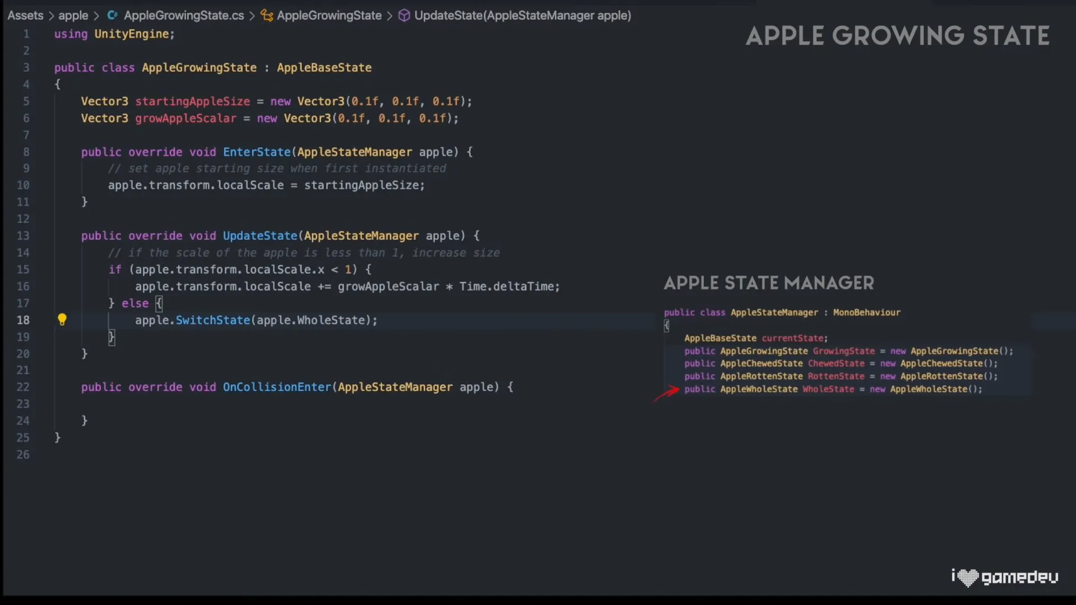Click the C# file icon in breadcrumb
Screen dimensions: 1076x605
click(113, 16)
